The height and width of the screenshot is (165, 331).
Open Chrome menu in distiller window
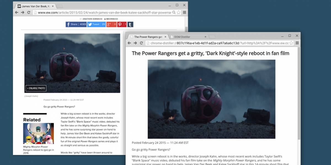point(297,43)
